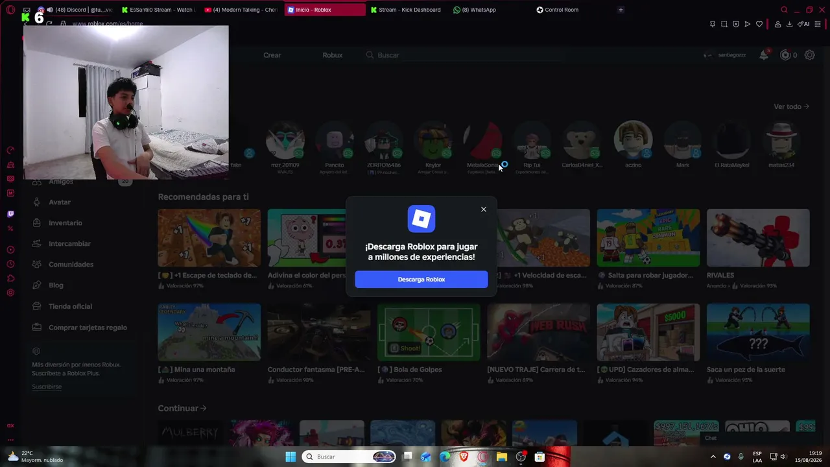830x467 pixels.
Task: Open friend aczino's avatar
Action: coord(633,139)
